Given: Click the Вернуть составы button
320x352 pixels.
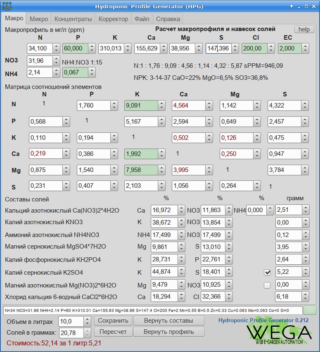Looking at the screenshot, I should (x=169, y=321).
